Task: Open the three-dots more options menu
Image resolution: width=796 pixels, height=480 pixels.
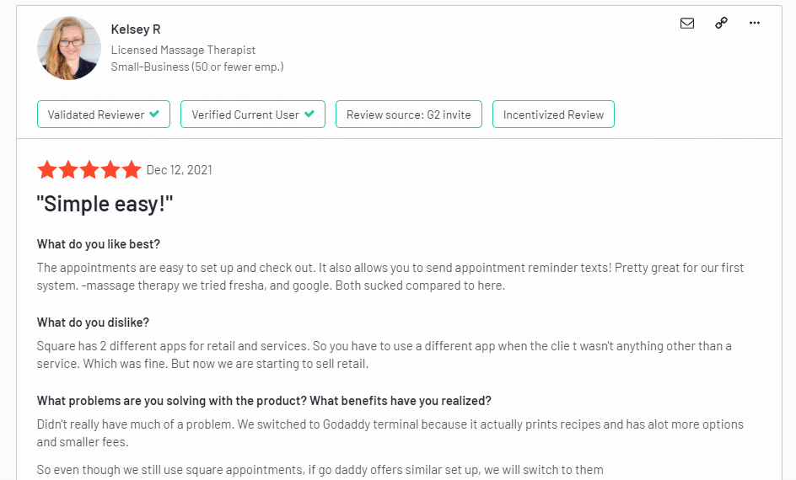Action: pos(755,23)
